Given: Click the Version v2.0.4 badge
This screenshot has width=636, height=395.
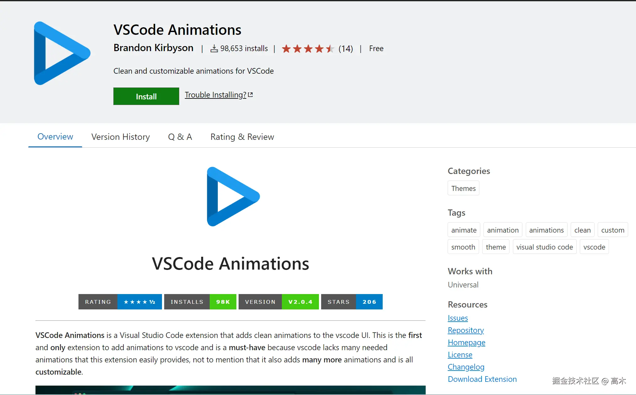Looking at the screenshot, I should [x=278, y=302].
